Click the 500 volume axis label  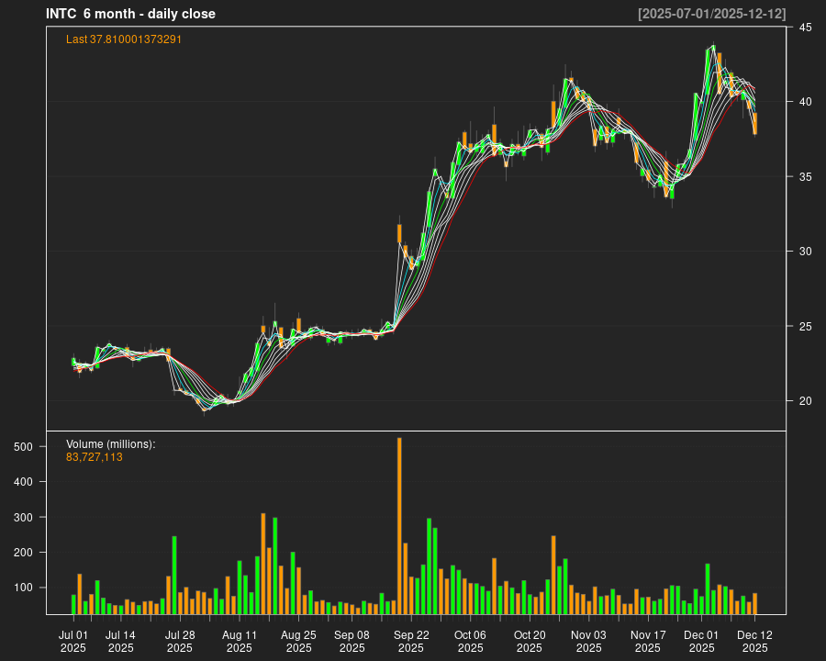click(x=24, y=447)
